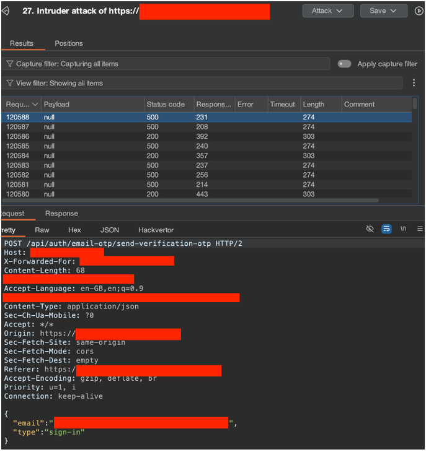The height and width of the screenshot is (452, 426).
Task: Toggle the pretty-print formatting icon
Action: [386, 229]
